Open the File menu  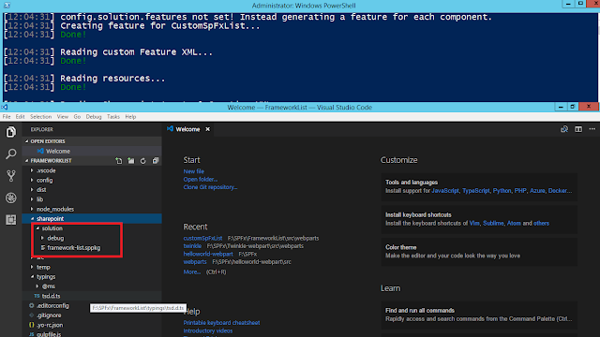pos(7,116)
